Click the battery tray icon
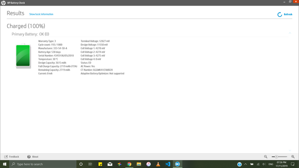299x168 pixels. pyautogui.click(x=252, y=164)
